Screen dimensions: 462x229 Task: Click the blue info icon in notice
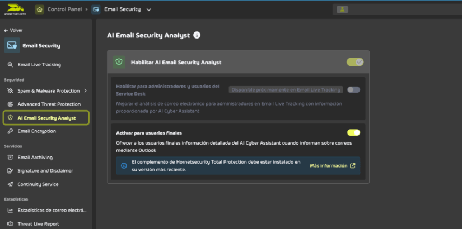tap(124, 165)
